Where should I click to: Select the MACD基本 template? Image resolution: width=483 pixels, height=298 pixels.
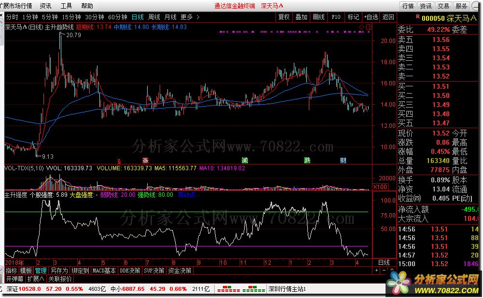coord(104,271)
